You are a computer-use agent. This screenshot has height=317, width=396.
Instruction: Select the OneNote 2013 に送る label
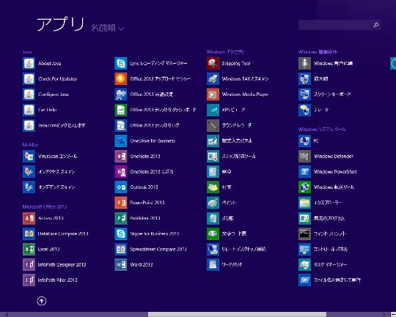(x=152, y=172)
